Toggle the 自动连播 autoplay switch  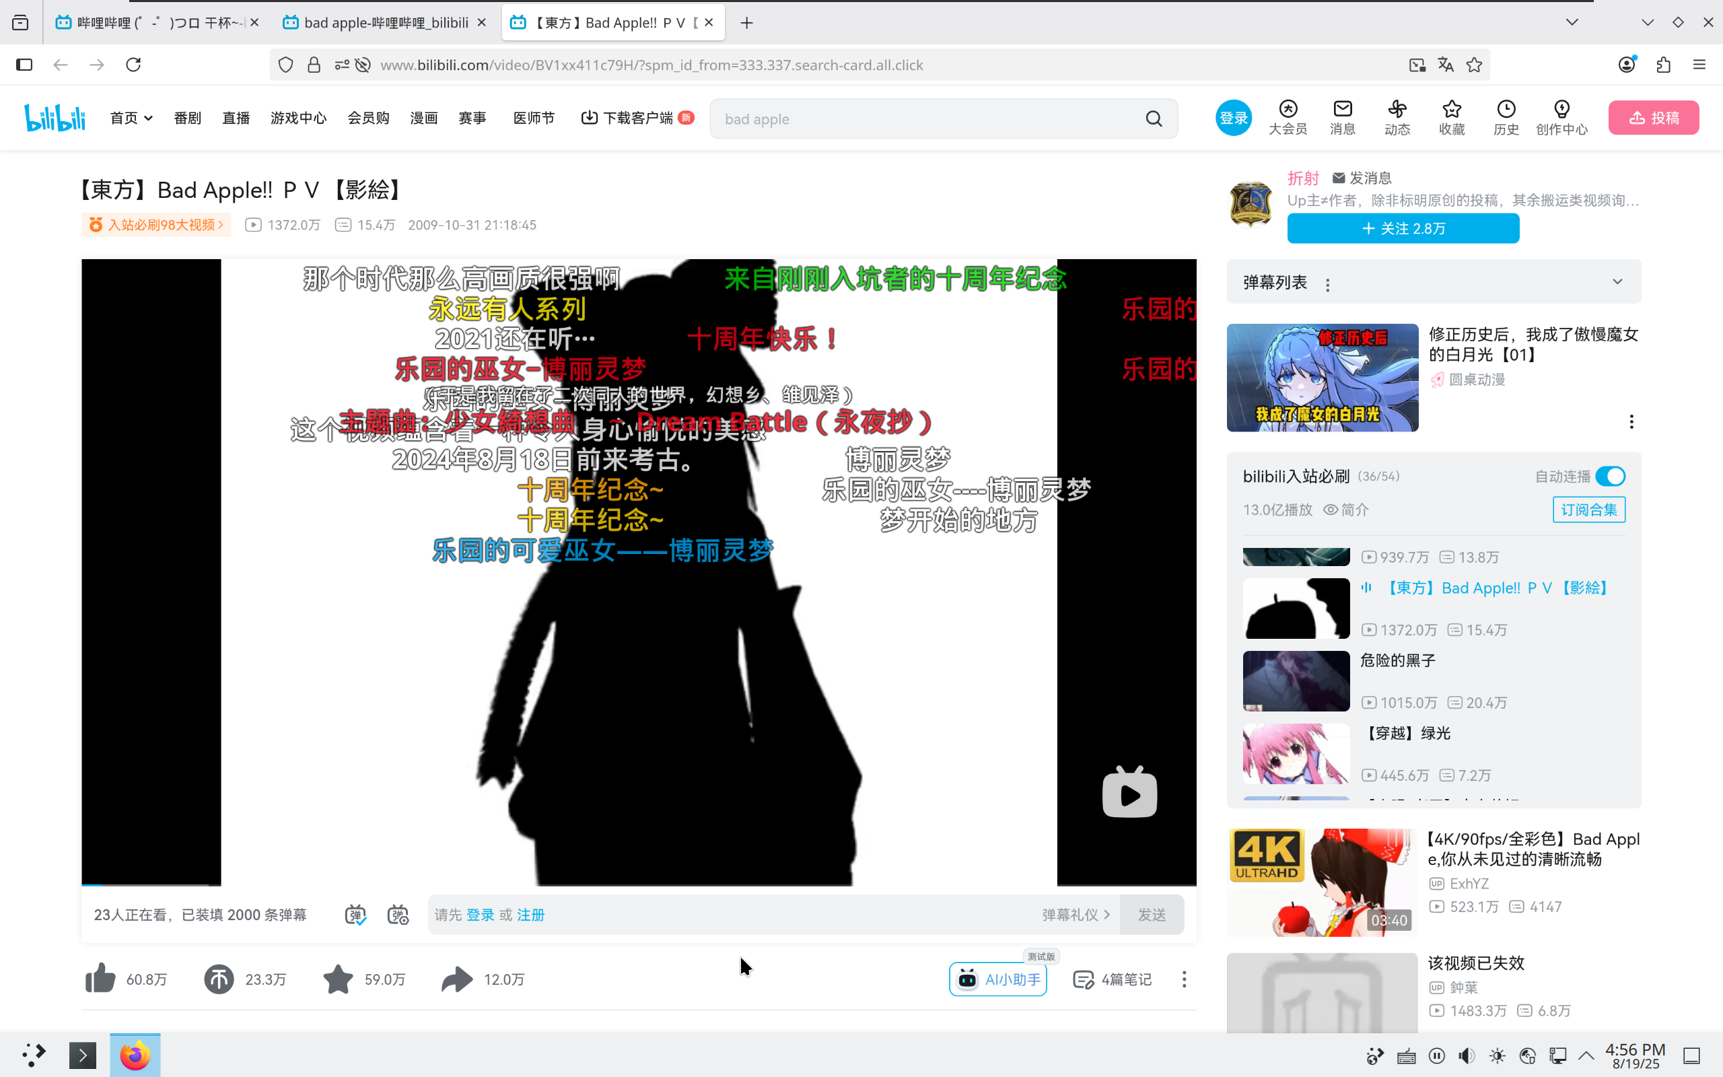click(x=1610, y=476)
